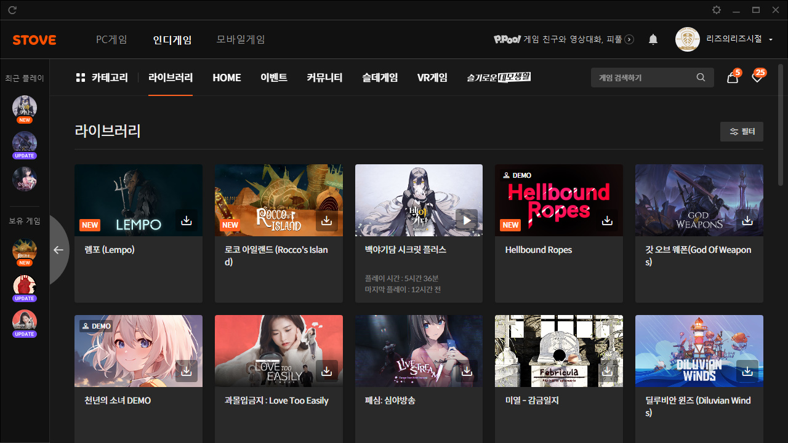Click the refresh icon in title bar

pyautogui.click(x=12, y=10)
